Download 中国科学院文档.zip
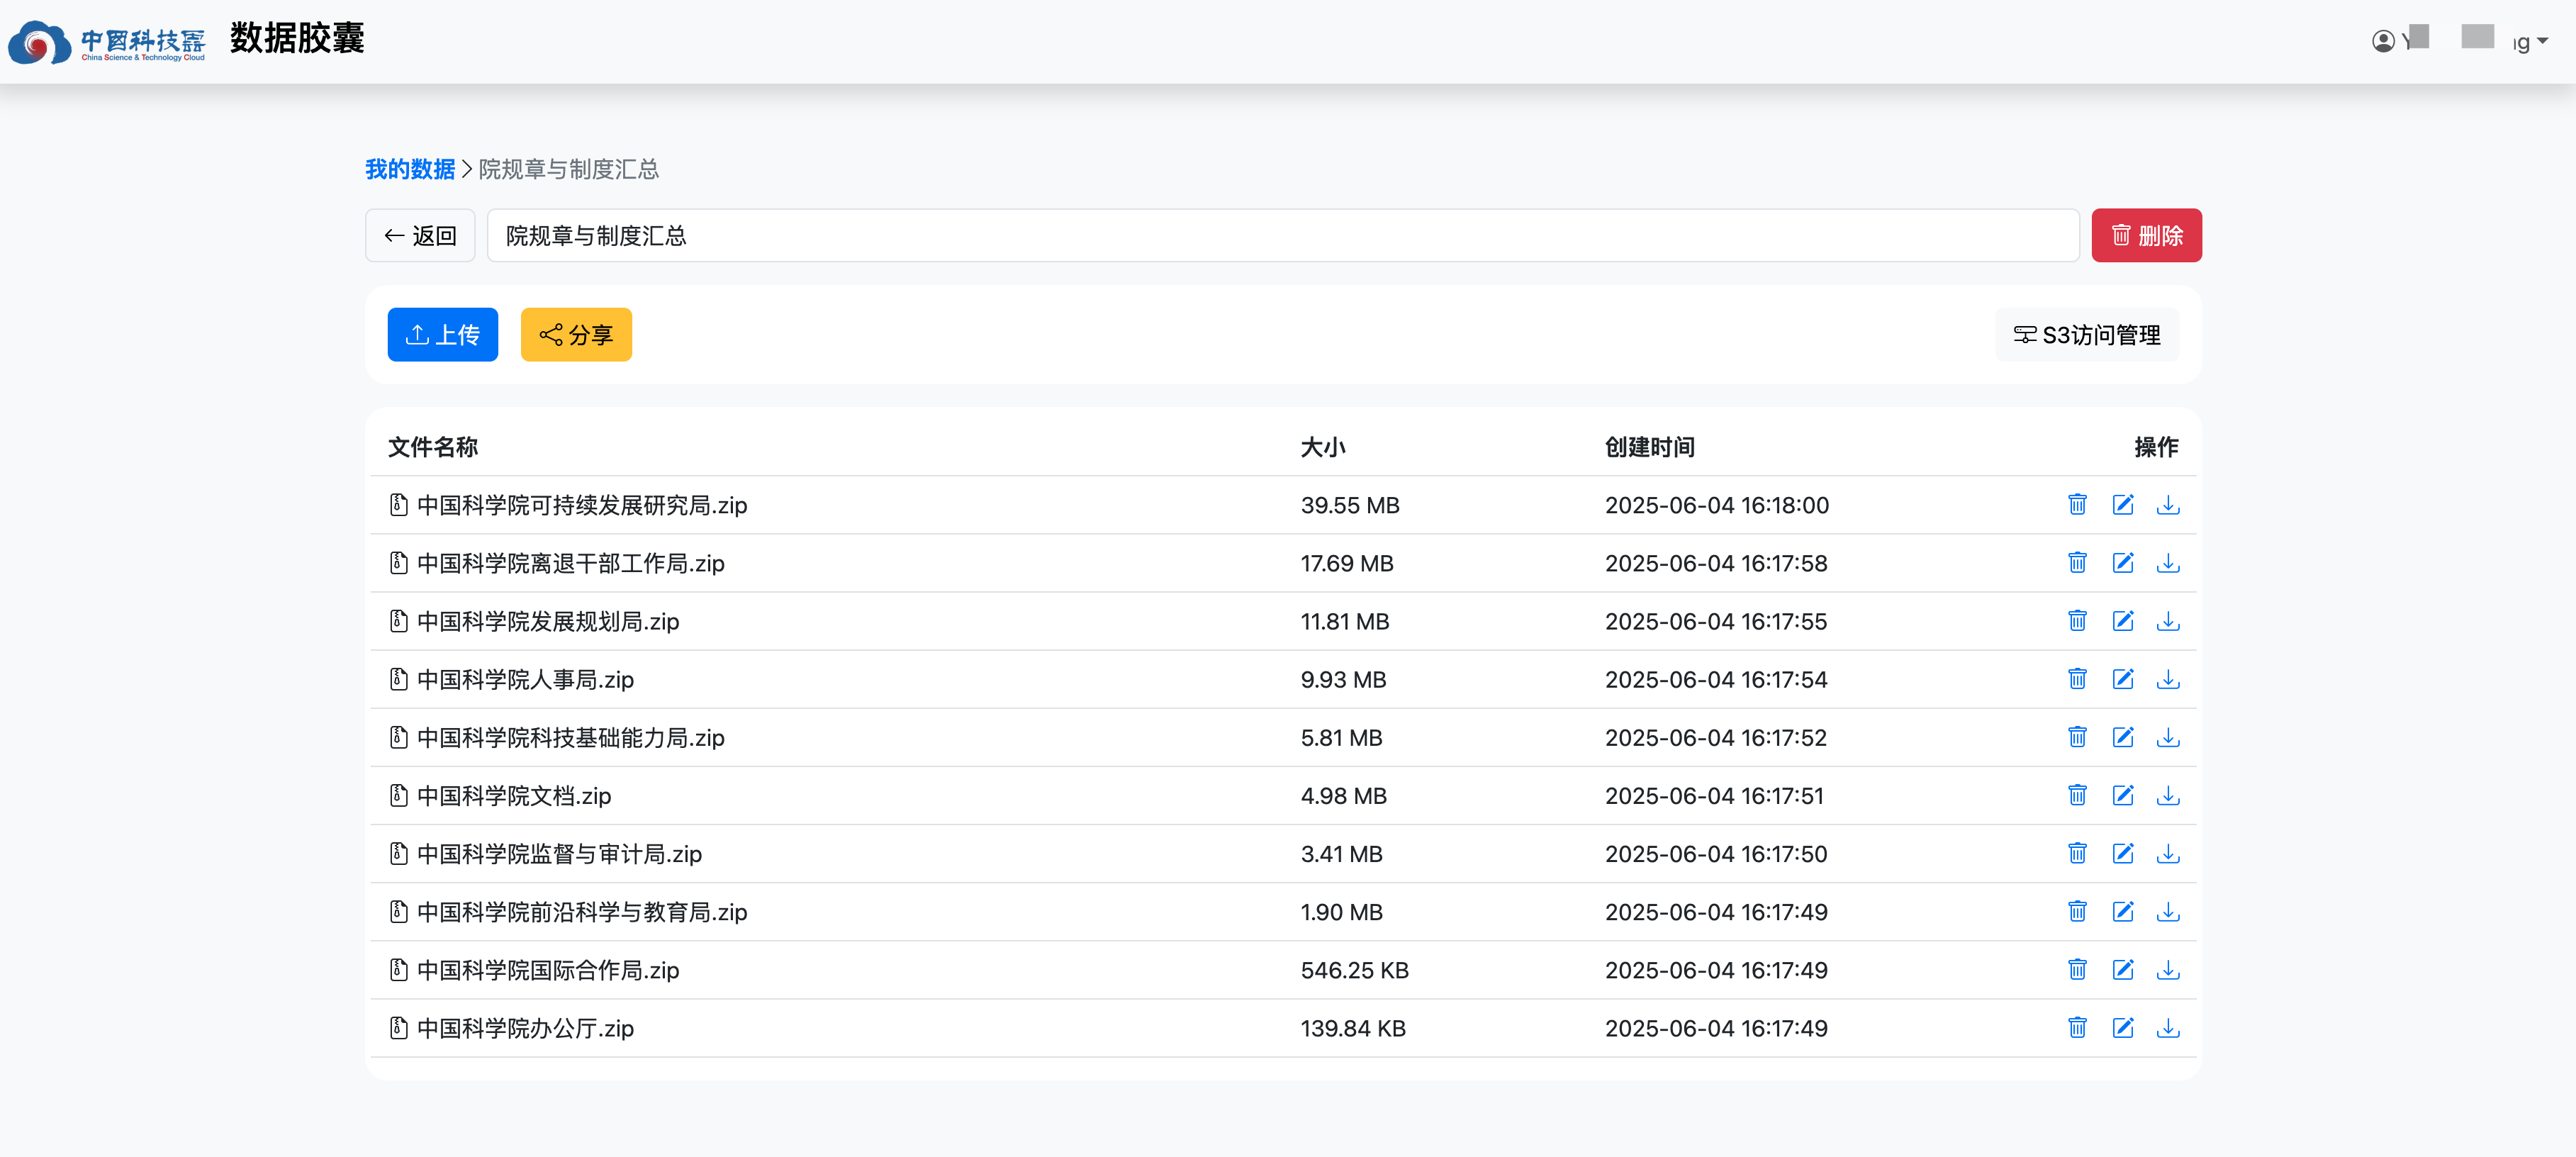 (2167, 795)
